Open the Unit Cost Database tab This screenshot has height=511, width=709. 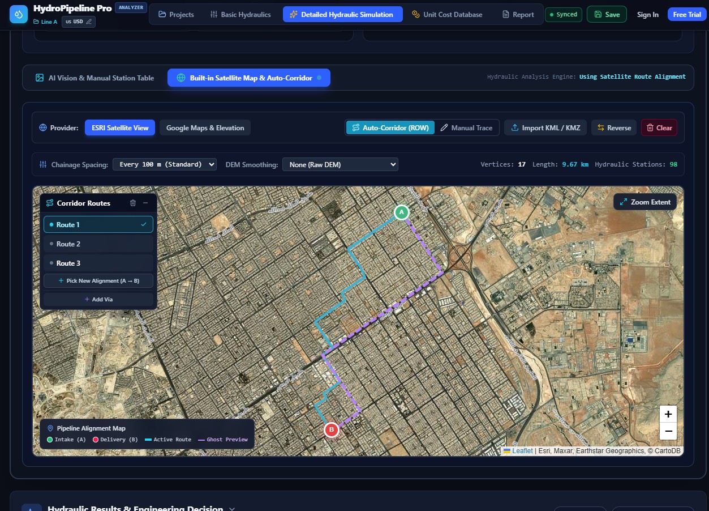coord(447,15)
